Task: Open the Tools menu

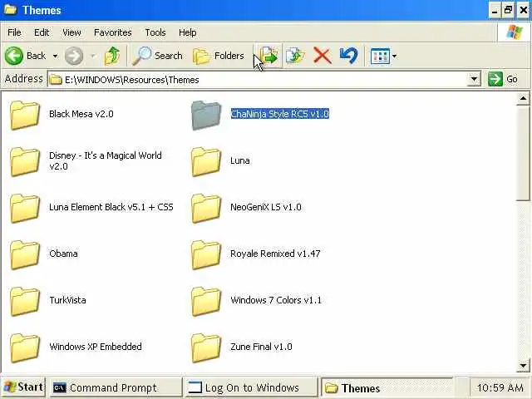Action: tap(155, 32)
